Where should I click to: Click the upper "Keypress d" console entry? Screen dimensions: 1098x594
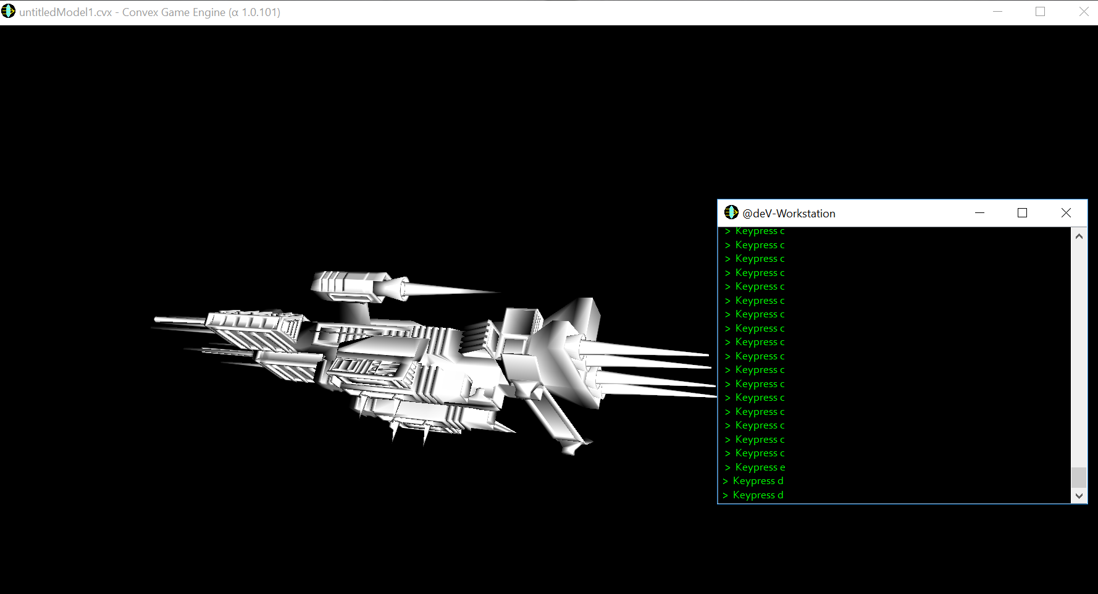point(758,481)
